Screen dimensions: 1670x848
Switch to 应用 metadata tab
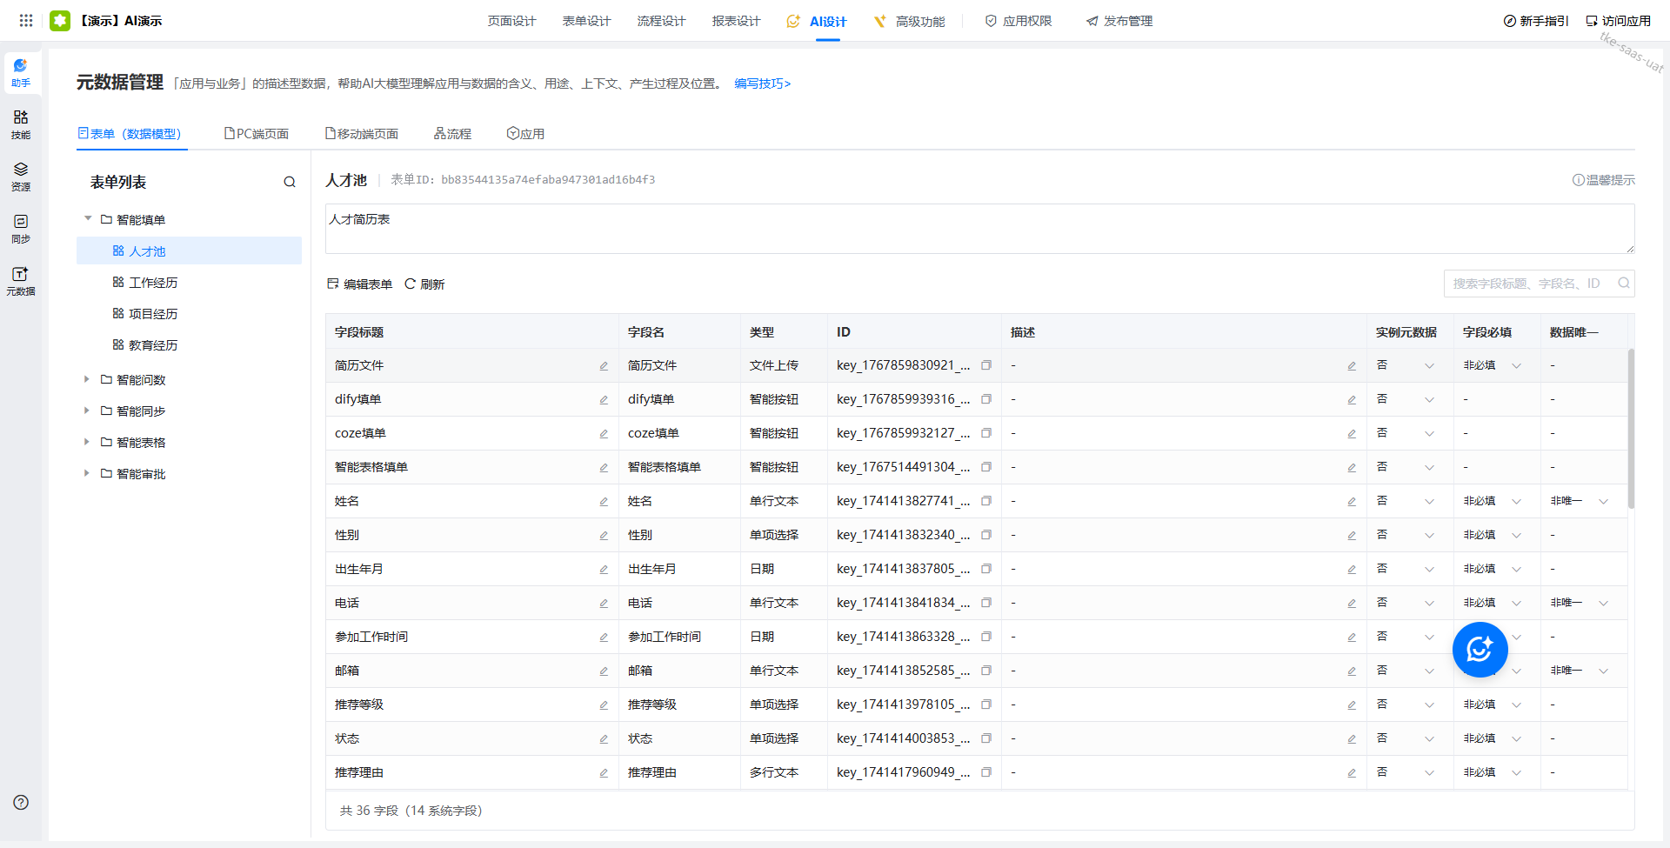(x=525, y=134)
